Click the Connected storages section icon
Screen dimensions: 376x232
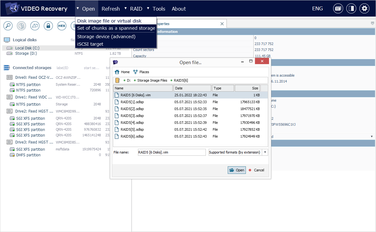pos(7,68)
